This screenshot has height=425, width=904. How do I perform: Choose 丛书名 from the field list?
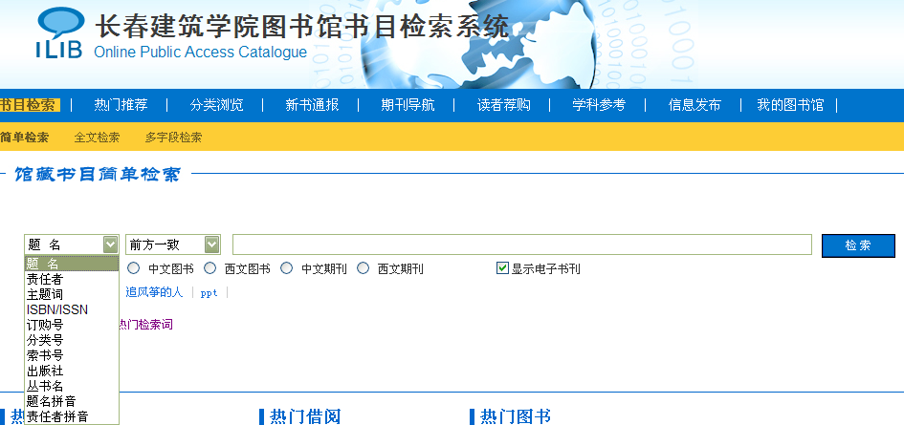click(72, 386)
